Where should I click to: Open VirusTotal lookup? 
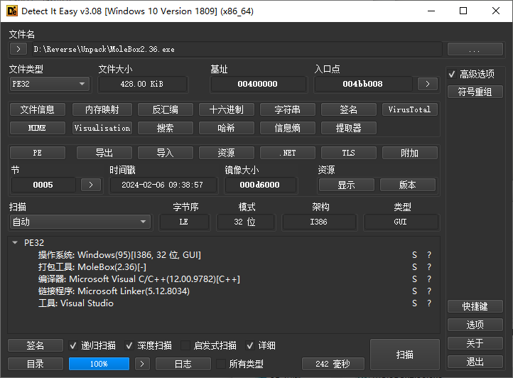[409, 109]
